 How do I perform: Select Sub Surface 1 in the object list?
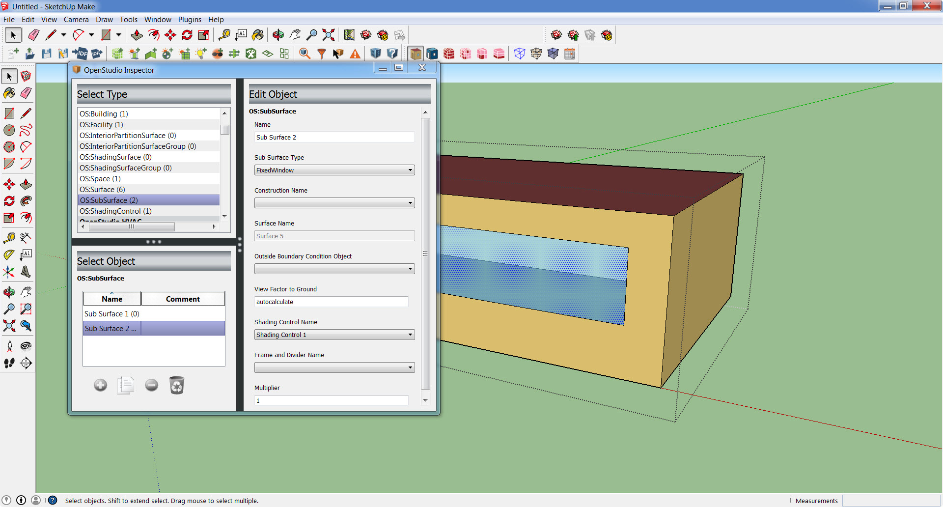point(111,313)
